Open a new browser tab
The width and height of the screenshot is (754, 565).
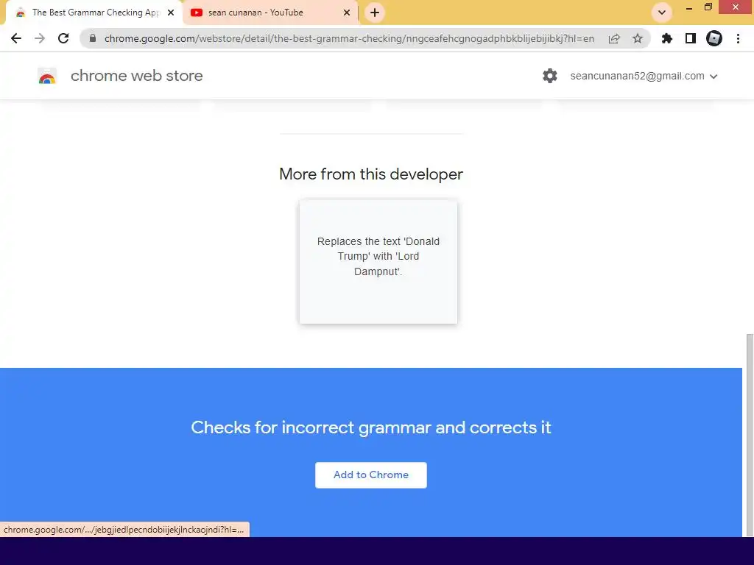coord(375,13)
